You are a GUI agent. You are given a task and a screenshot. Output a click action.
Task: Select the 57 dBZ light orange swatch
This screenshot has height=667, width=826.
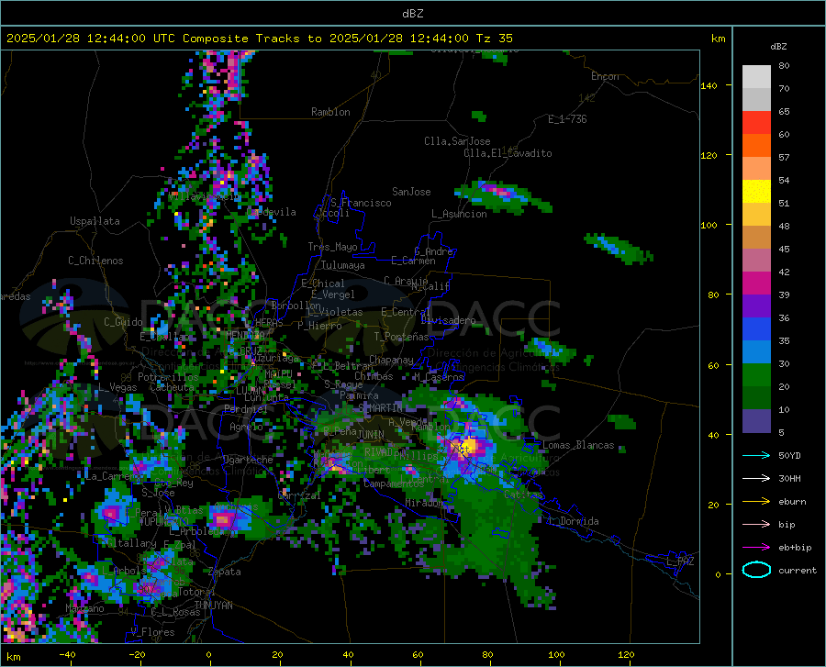[x=756, y=169]
